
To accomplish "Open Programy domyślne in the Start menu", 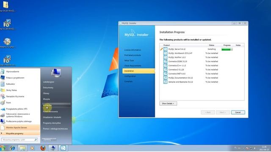I will tap(52, 123).
